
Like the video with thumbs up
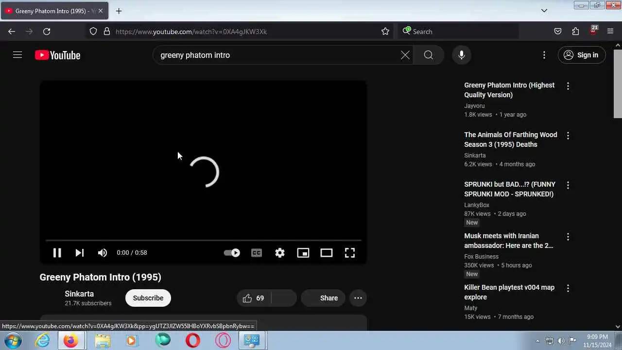[254, 298]
